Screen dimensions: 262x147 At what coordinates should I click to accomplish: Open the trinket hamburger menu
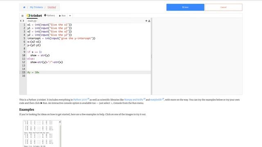pyautogui.click(x=23, y=16)
